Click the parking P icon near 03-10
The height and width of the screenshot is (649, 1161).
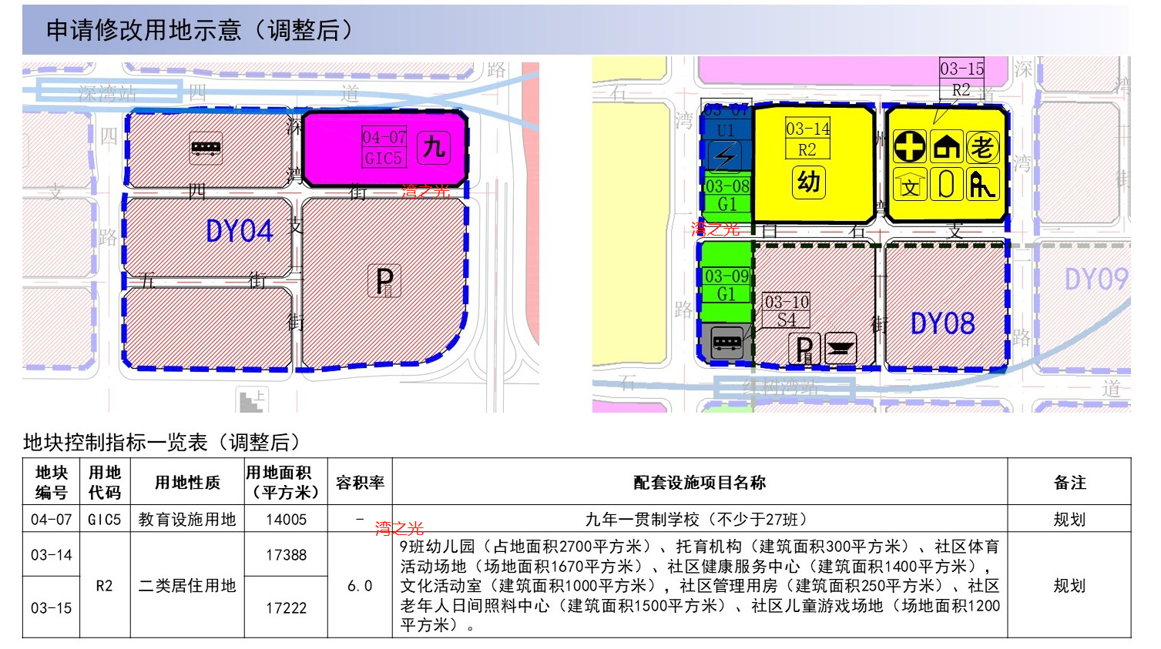804,350
